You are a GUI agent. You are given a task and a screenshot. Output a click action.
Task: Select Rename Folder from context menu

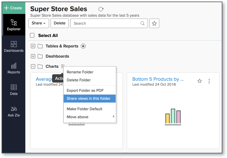click(80, 72)
